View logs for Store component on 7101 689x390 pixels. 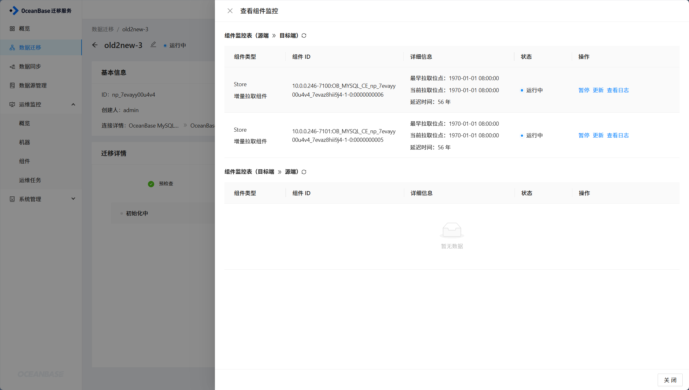pos(618,135)
